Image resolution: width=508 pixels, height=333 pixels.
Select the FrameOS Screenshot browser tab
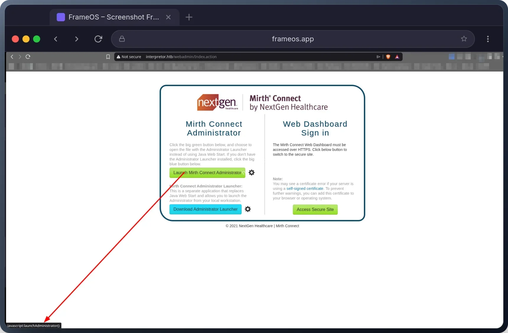coord(114,17)
